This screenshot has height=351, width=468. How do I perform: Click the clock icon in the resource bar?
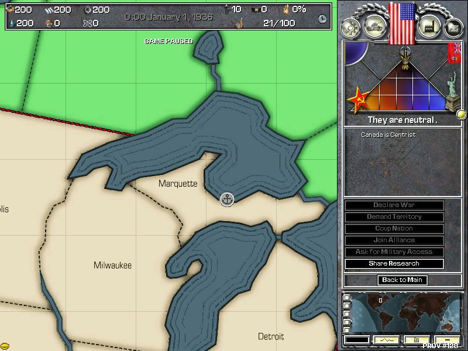tap(321, 19)
